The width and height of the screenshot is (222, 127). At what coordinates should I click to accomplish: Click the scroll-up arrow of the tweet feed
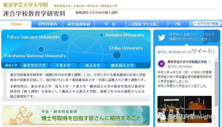click(216, 59)
